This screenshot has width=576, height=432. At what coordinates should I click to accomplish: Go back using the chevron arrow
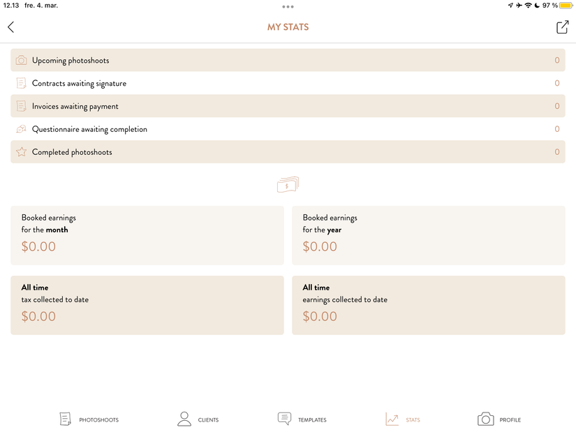[x=10, y=27]
